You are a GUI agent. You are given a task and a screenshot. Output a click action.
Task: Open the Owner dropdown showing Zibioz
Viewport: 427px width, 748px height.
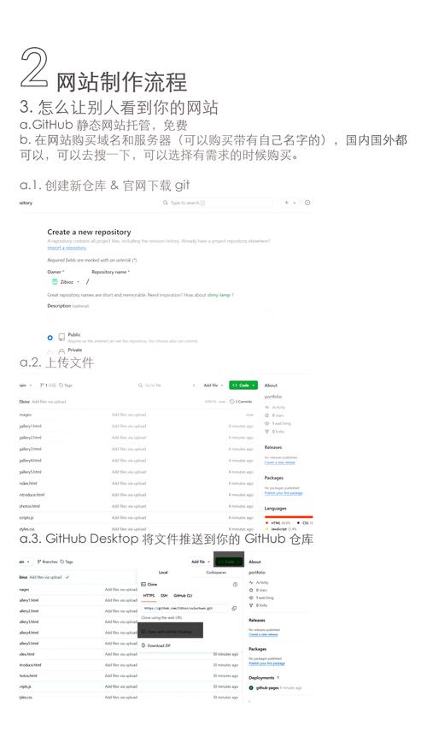66,281
